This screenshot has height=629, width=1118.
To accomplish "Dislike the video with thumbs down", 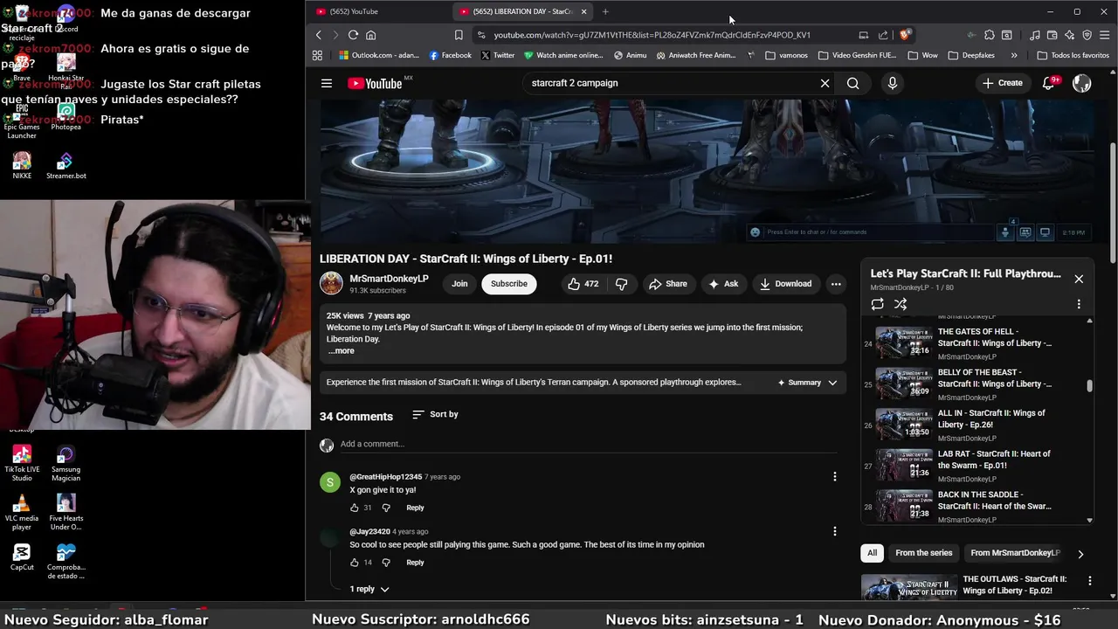I will click(x=622, y=284).
